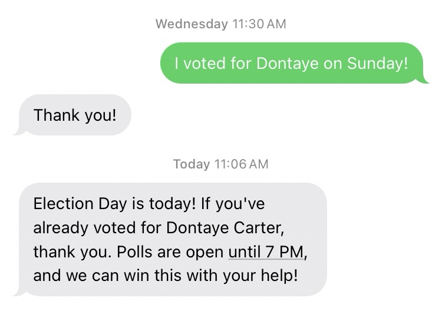Click the "Election Day is today!" message bubble
Viewport: 442px width, 311px height.
171,239
